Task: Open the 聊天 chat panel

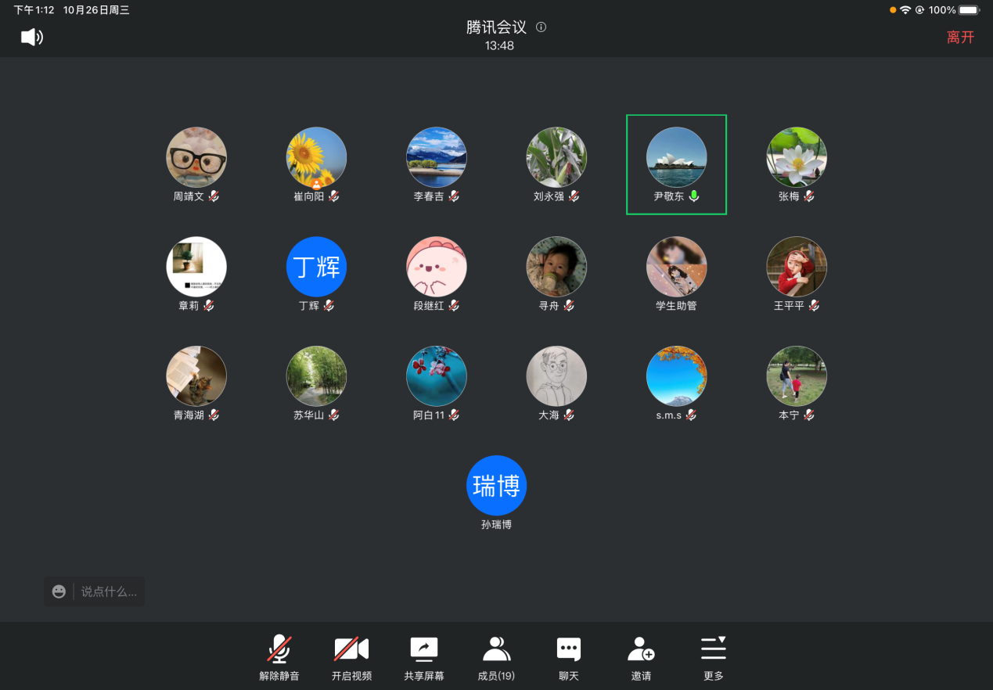Action: click(x=569, y=658)
